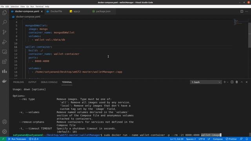Open the Docker view in activity bar

pyautogui.click(x=4, y=81)
